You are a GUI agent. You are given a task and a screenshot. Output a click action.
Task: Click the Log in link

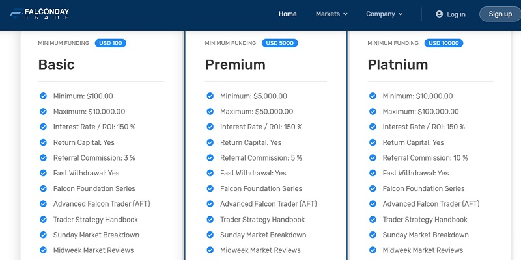456,14
